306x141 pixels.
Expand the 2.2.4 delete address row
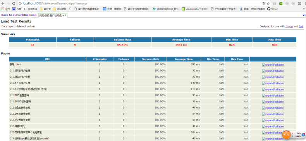click(273, 127)
